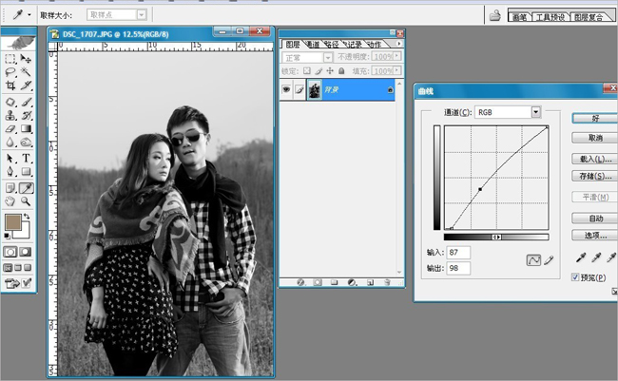Select the Slice tool
The width and height of the screenshot is (618, 381).
click(26, 86)
